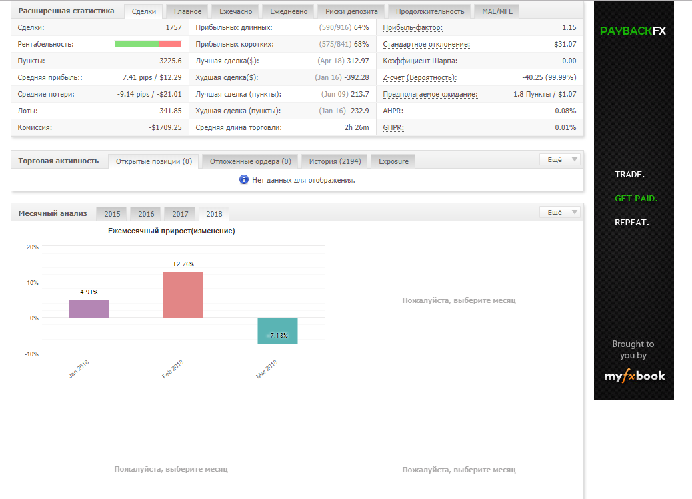
Task: Select the Feb 2018 red bar
Action: (x=183, y=295)
